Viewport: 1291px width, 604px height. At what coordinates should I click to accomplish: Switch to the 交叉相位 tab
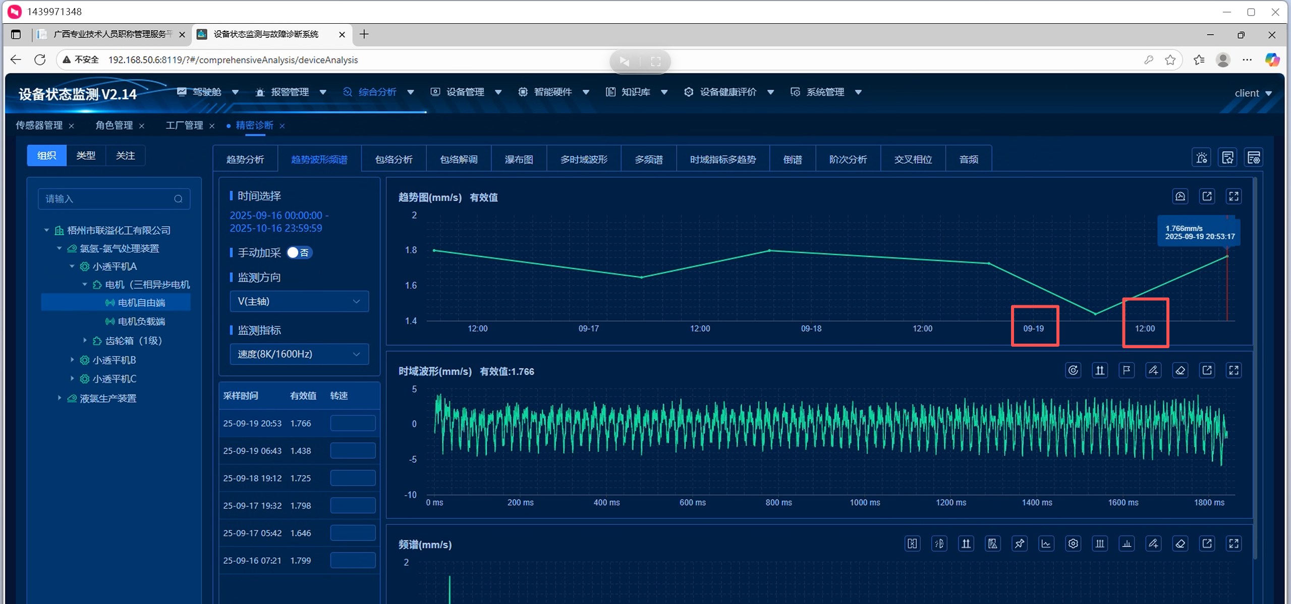(x=913, y=159)
